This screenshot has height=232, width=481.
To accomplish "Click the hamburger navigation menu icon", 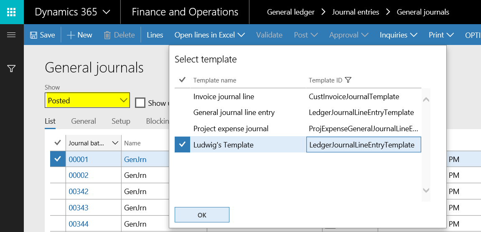I will (x=12, y=35).
